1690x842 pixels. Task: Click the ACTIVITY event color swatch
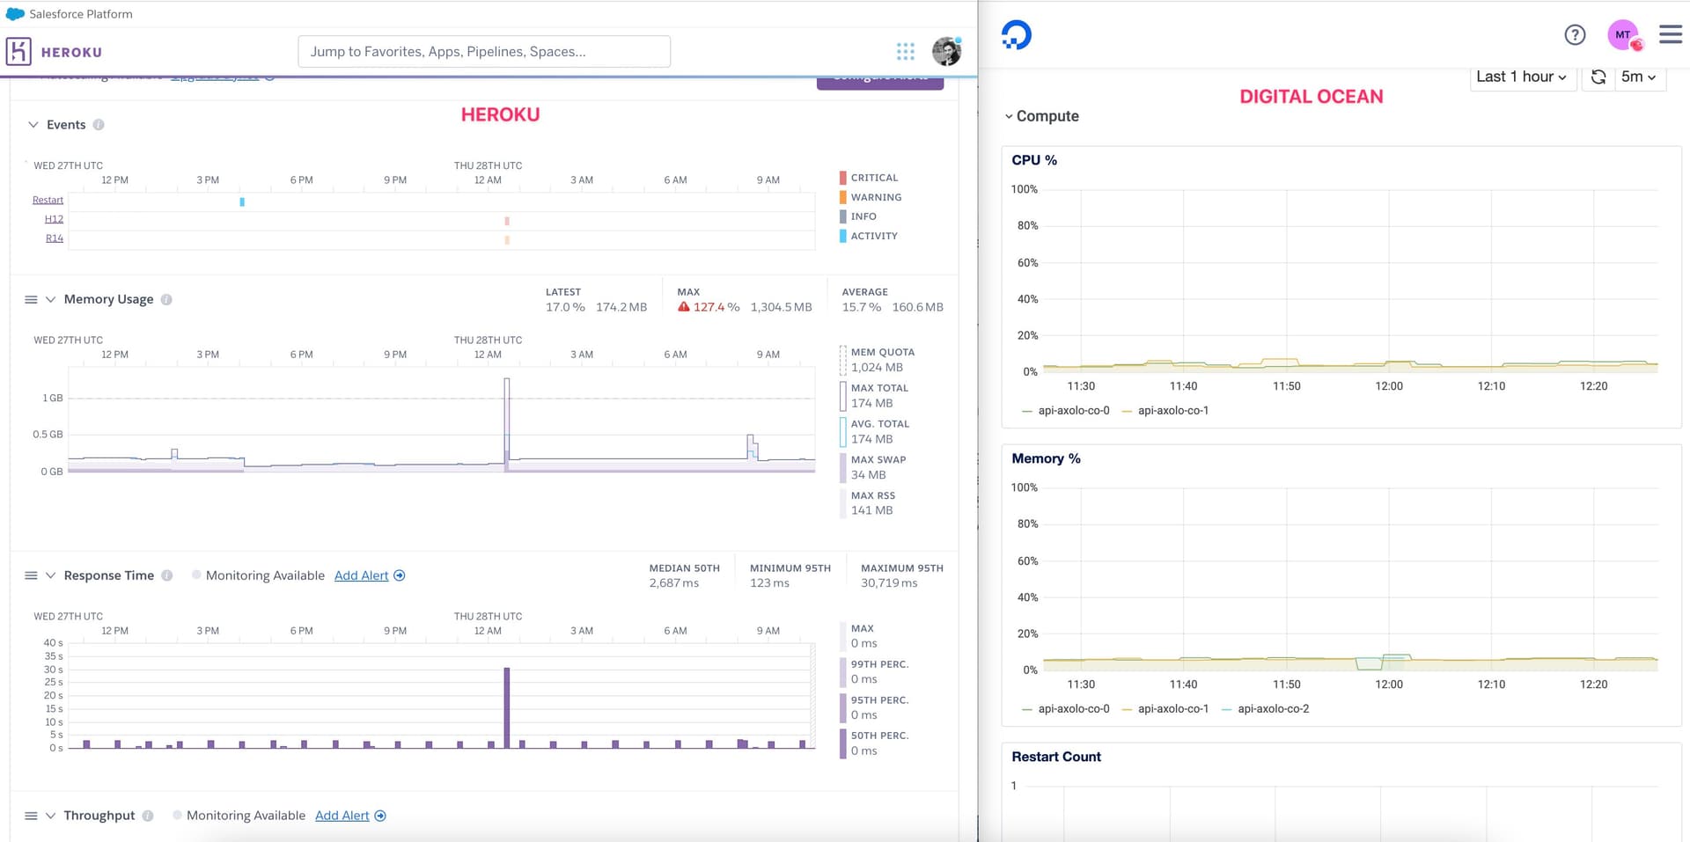click(x=842, y=236)
